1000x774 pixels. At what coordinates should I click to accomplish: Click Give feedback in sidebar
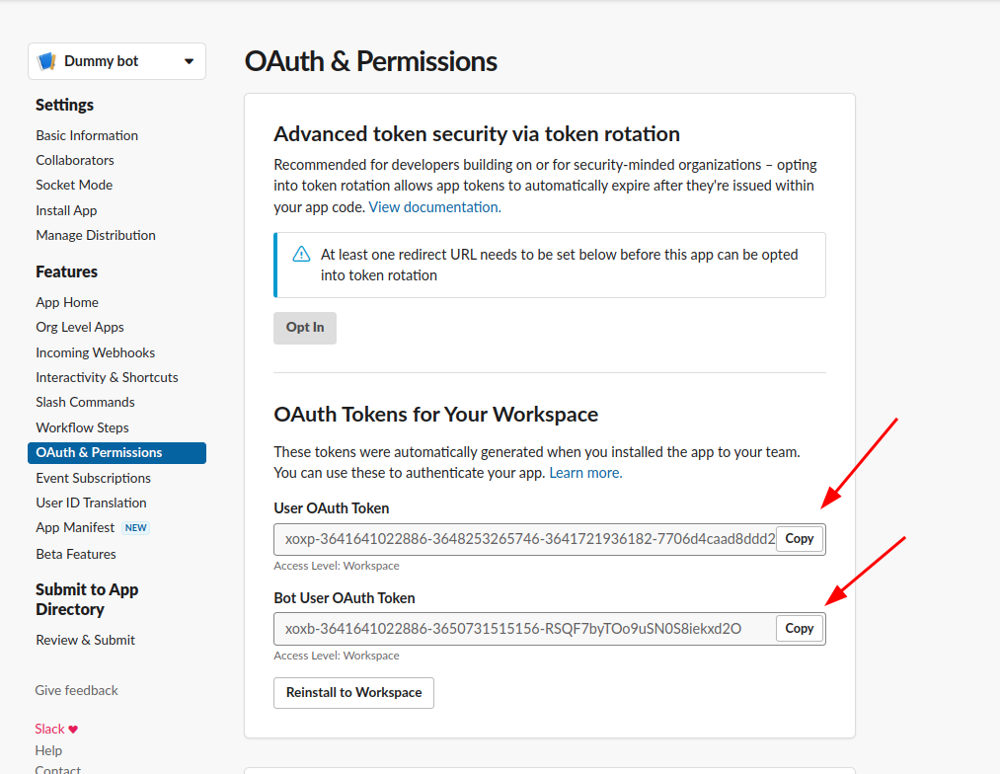point(76,690)
